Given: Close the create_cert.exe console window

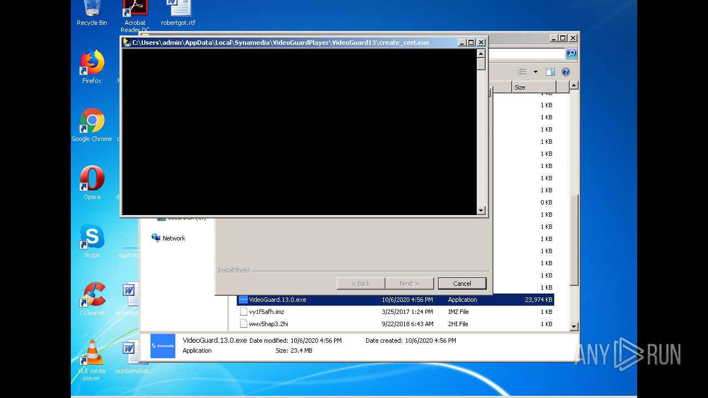Looking at the screenshot, I should click(x=481, y=42).
